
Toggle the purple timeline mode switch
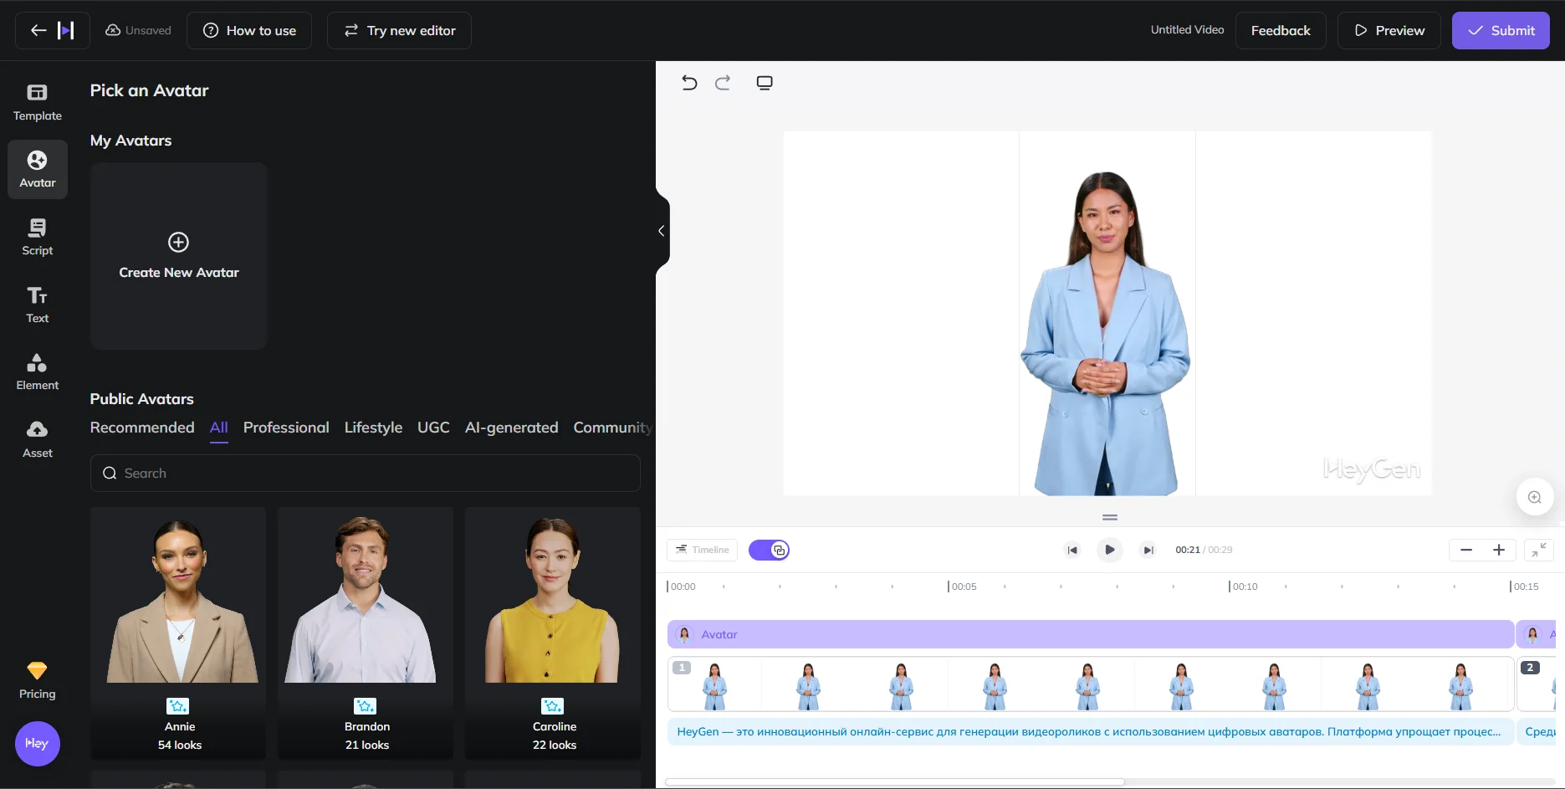pyautogui.click(x=769, y=550)
